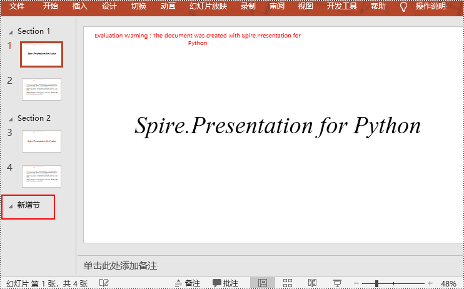
Task: Select slide 3 thumbnail
Action: [41, 141]
